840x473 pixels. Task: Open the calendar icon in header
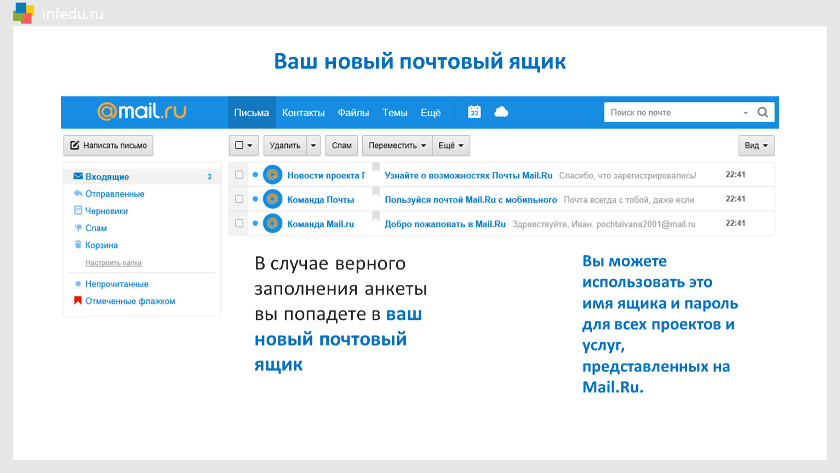click(x=475, y=112)
